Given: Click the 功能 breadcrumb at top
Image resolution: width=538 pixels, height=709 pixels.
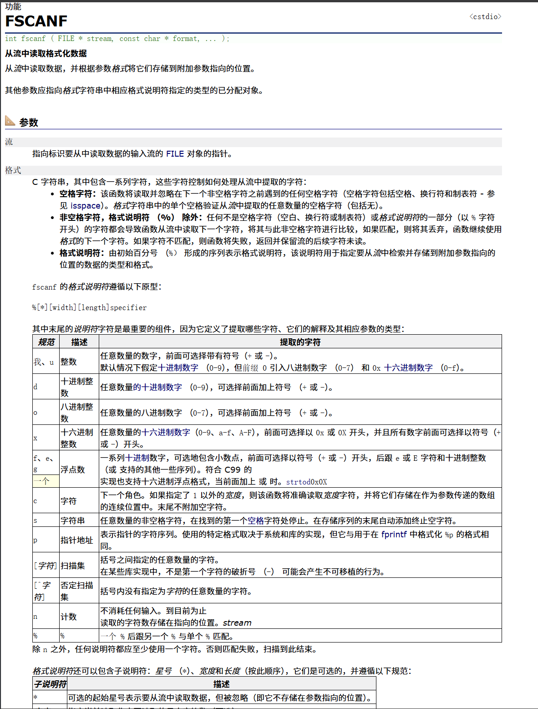Looking at the screenshot, I should 12,6.
